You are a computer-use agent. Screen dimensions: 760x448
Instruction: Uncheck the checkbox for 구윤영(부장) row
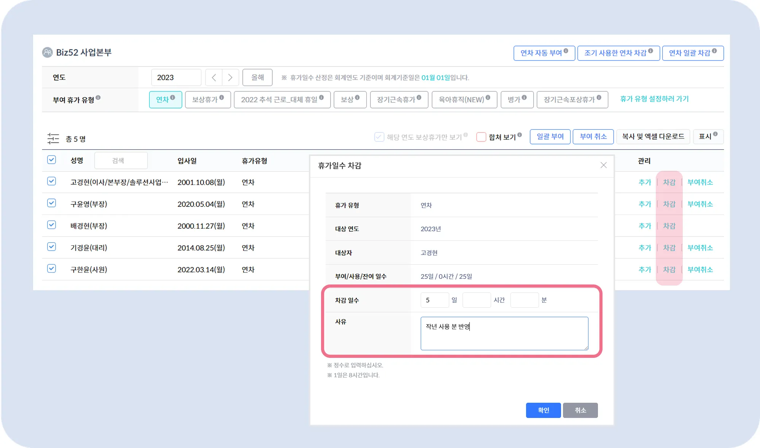52,203
